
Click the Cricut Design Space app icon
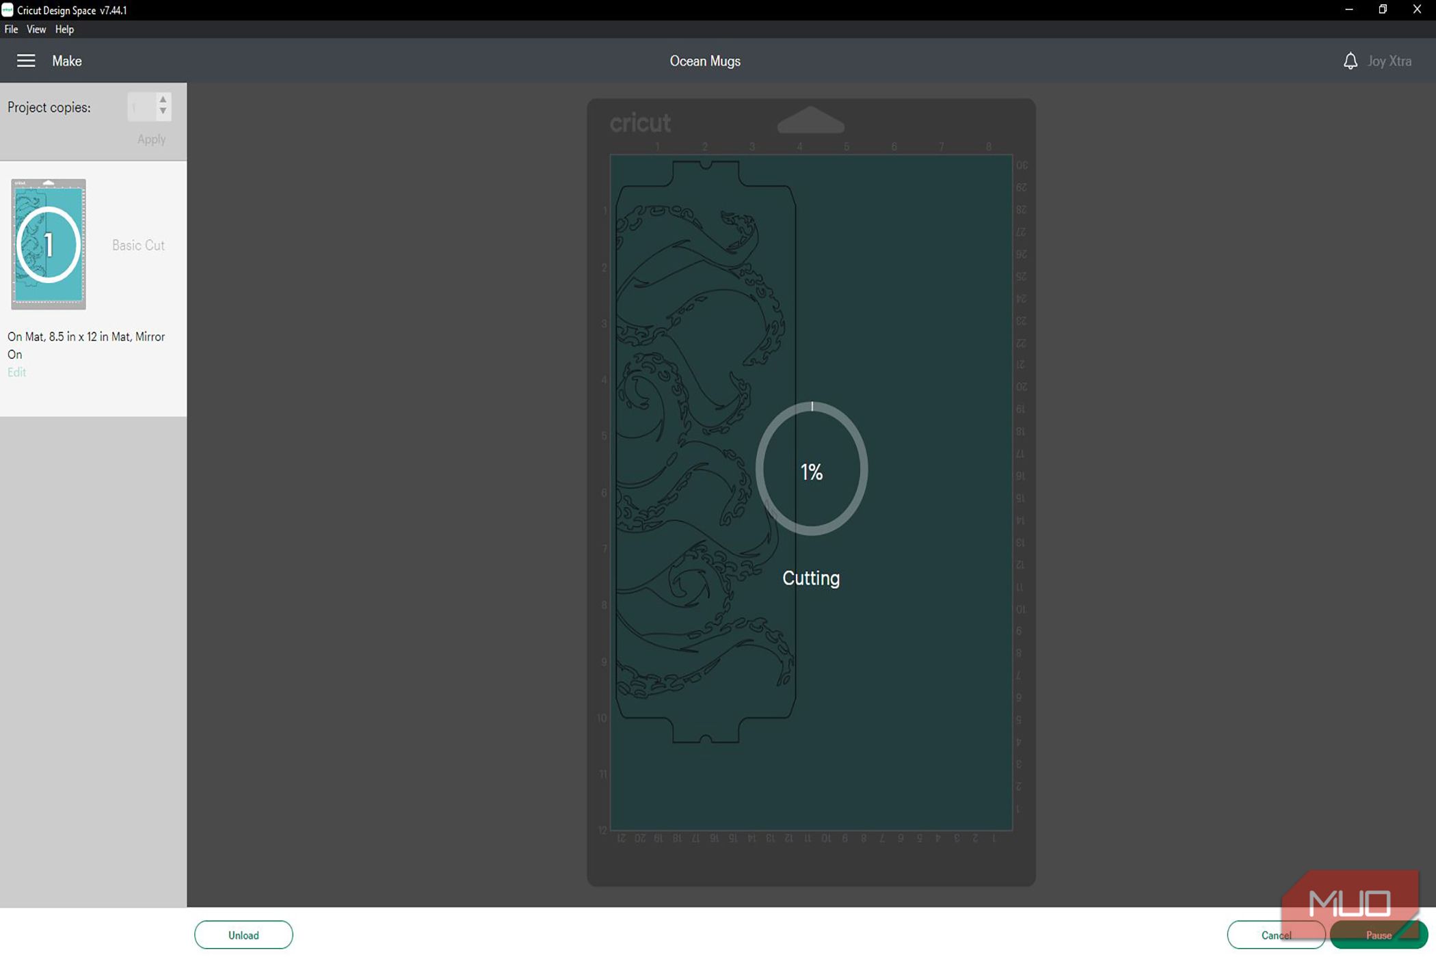(x=8, y=10)
